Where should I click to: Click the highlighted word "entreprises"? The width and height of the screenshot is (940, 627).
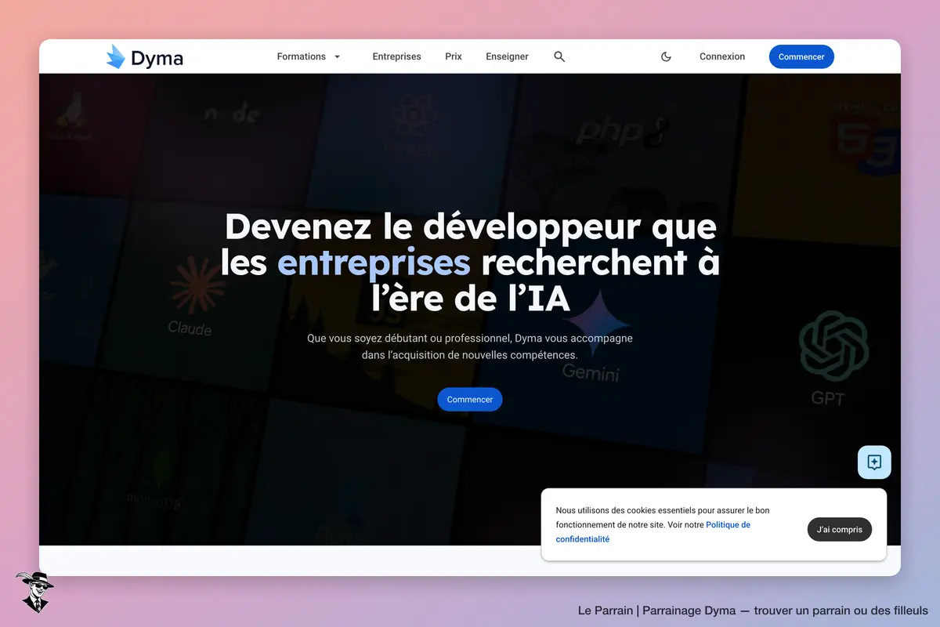(x=374, y=263)
